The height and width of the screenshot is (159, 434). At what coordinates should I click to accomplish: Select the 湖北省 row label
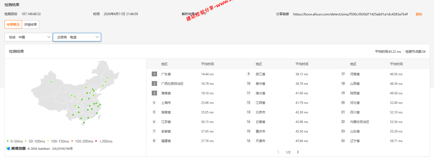click(x=261, y=93)
